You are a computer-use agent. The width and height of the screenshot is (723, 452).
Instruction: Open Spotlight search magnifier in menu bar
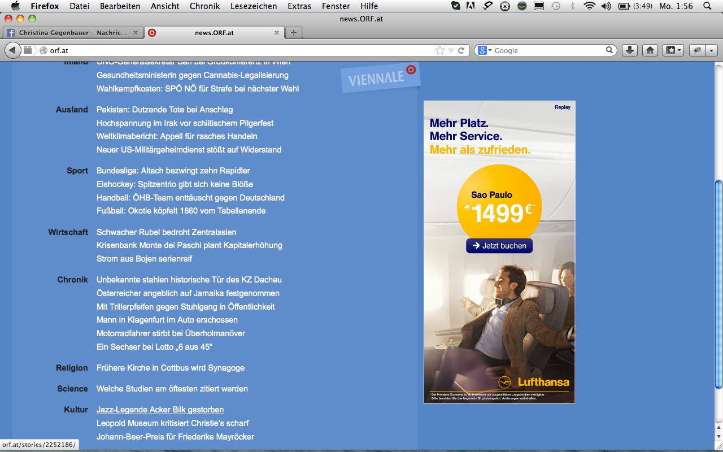click(707, 6)
